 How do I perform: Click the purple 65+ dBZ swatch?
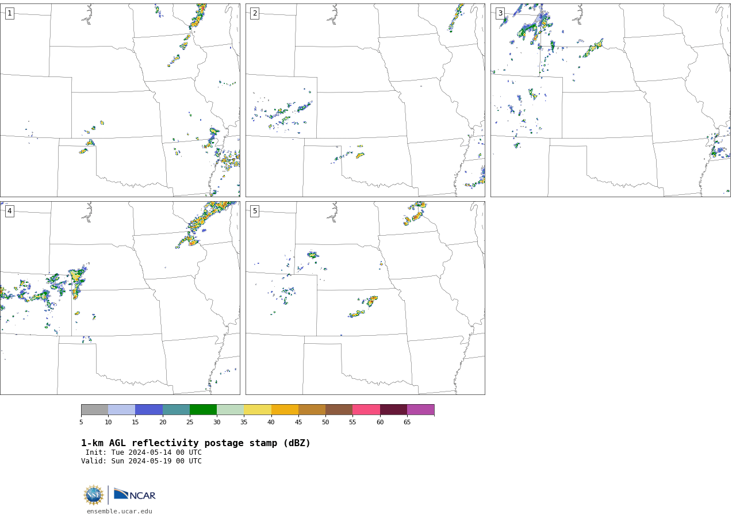[421, 410]
